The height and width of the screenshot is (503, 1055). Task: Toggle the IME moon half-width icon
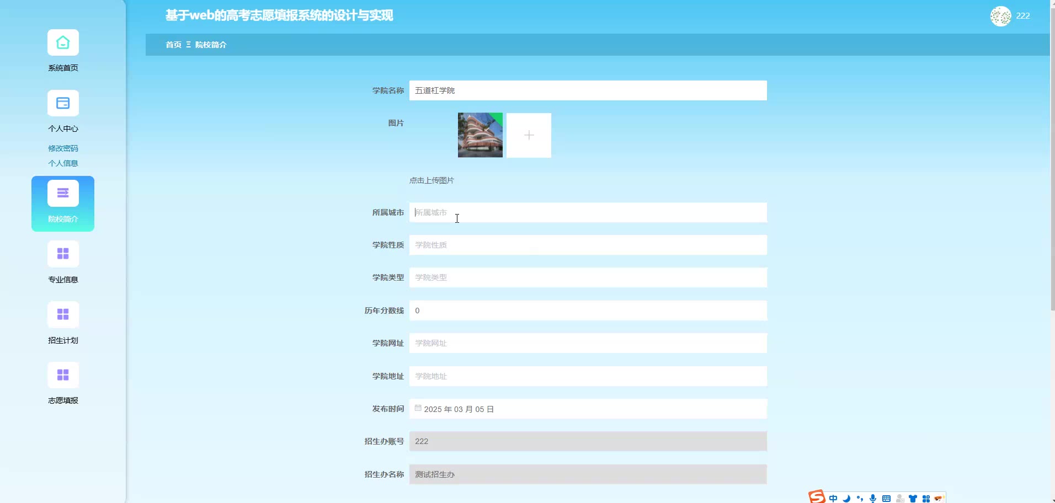(x=846, y=499)
